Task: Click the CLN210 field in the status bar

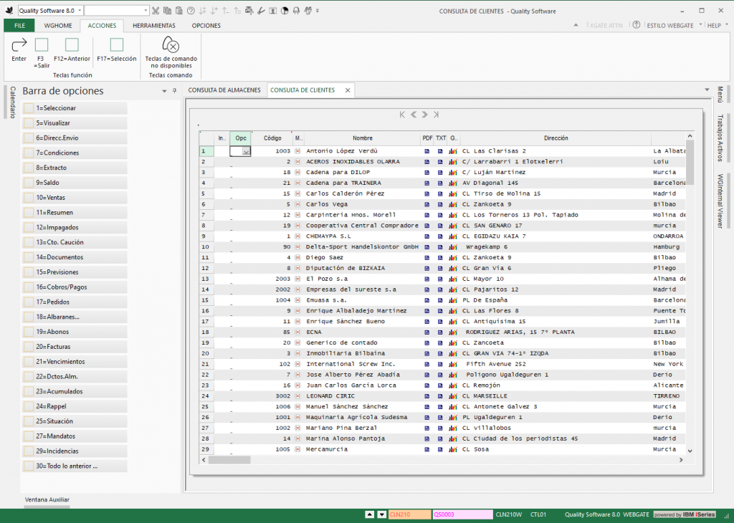Action: point(409,514)
